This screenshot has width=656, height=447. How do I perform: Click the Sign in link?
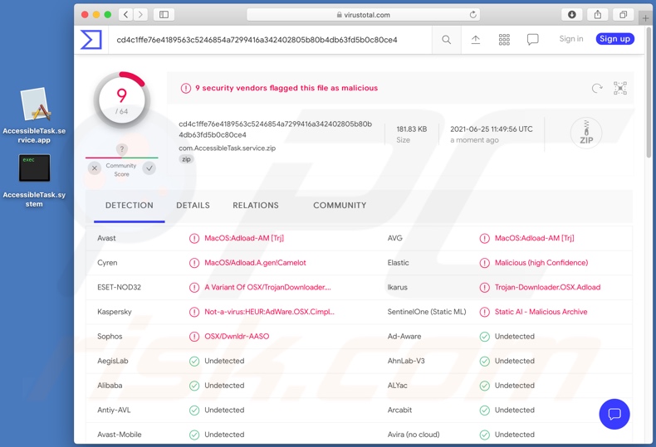coord(571,39)
